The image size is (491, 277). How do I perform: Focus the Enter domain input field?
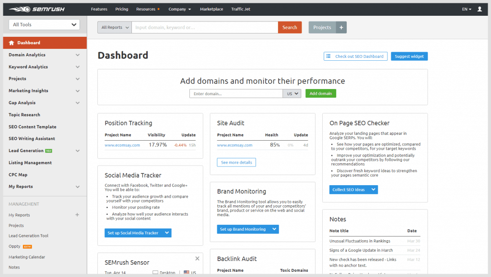tap(236, 94)
